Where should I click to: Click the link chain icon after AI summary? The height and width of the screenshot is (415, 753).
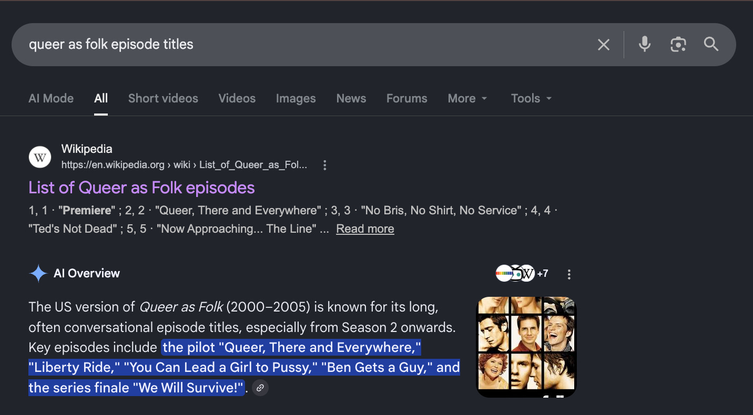coord(260,388)
